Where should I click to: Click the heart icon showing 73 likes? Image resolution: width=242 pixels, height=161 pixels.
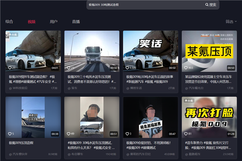pyautogui.click(x=69, y=68)
